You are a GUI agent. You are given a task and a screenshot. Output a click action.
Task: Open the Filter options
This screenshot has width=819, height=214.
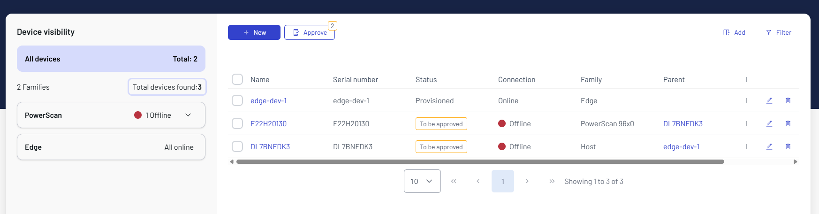[x=779, y=32]
